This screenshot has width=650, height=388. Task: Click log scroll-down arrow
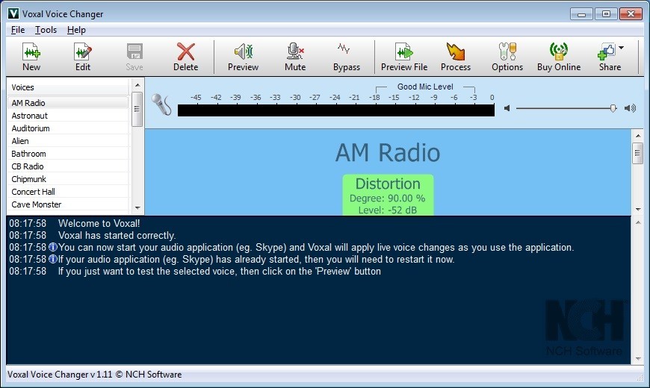click(x=638, y=359)
